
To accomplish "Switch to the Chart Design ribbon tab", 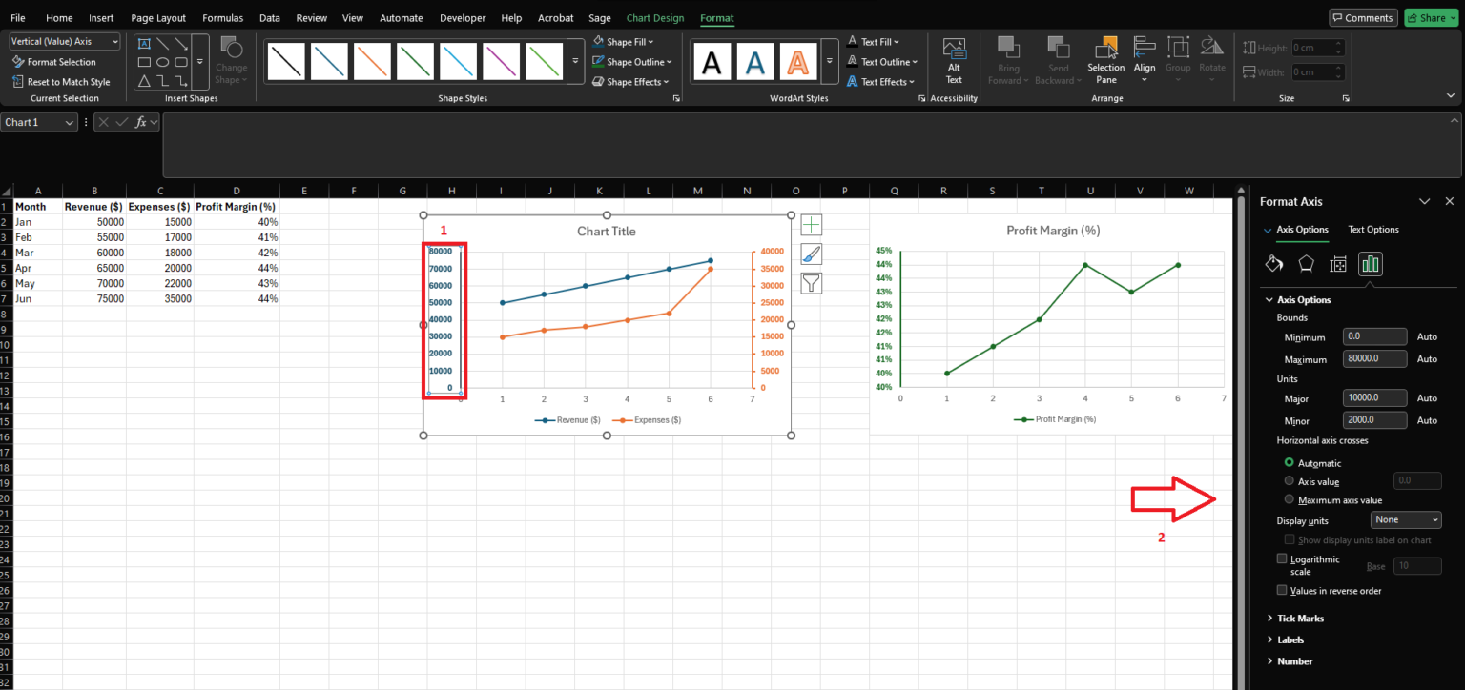I will (654, 17).
